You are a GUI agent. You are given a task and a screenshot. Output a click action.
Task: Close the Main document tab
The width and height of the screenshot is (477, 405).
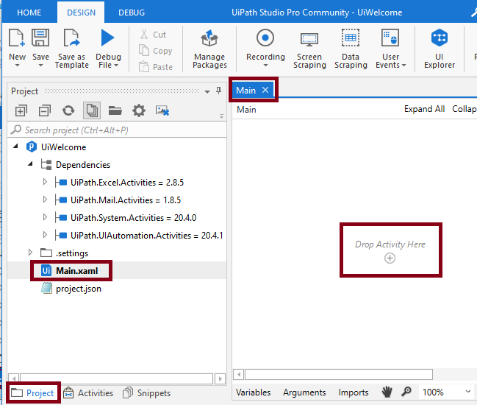click(265, 90)
